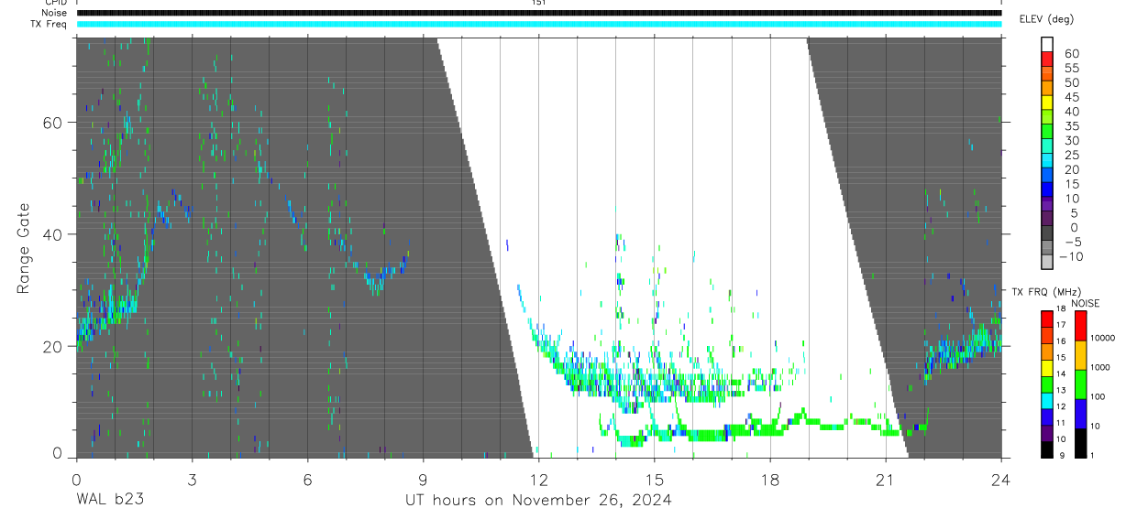This screenshot has width=1126, height=519.
Task: Click the light gray bottom ELEV colorbar segment
Action: (x=1047, y=262)
